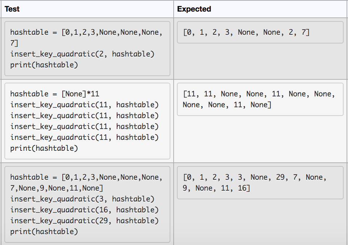Screen dimensions: 348x245
Task: Select the insert_key_quadratic(16, hashtable) line
Action: point(84,210)
